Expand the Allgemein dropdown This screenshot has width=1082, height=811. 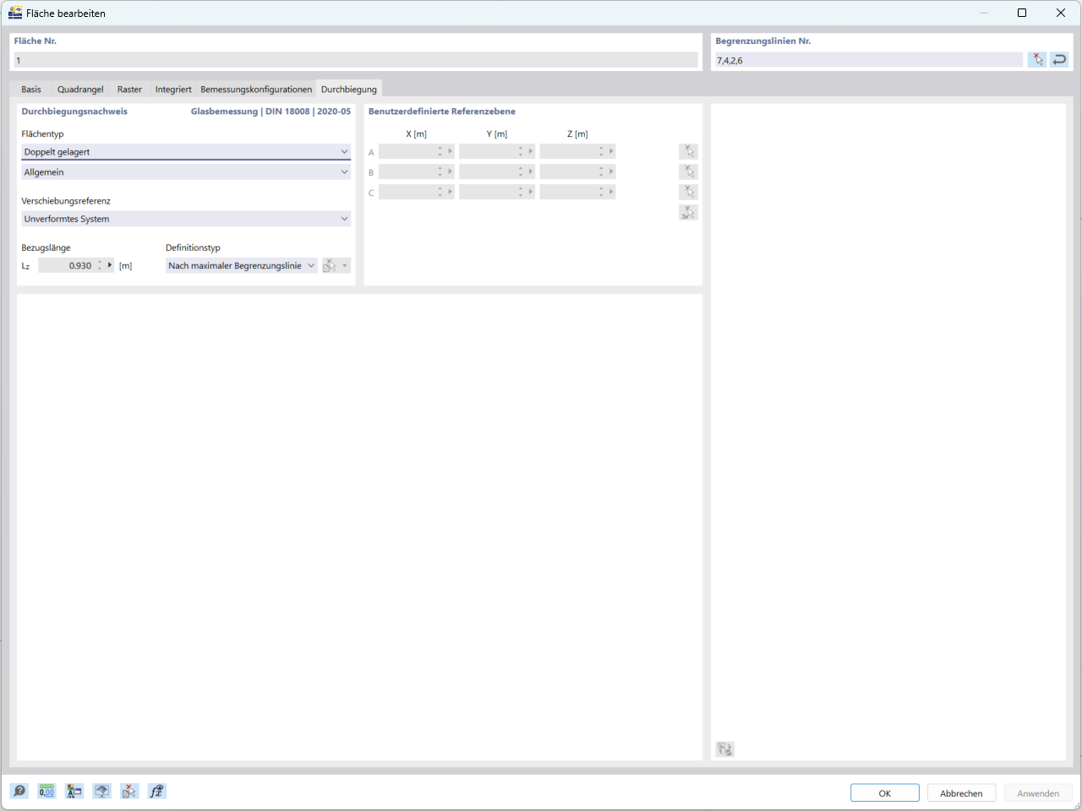click(x=344, y=171)
